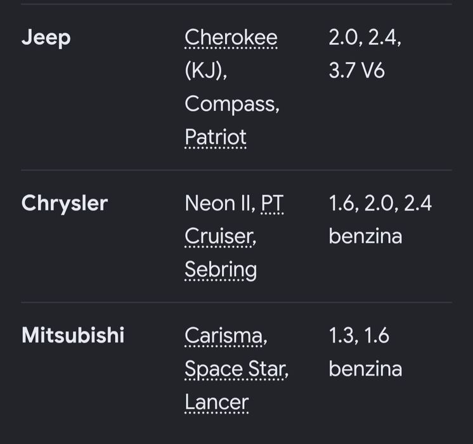Image resolution: width=473 pixels, height=444 pixels.
Task: Click the (KJ) text under Cherokee
Action: [x=206, y=70]
